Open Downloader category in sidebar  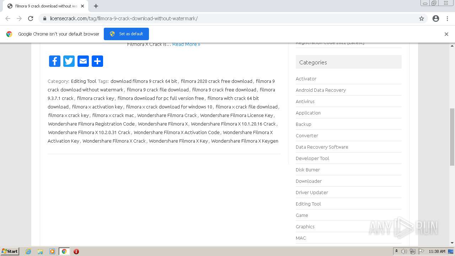tap(309, 181)
